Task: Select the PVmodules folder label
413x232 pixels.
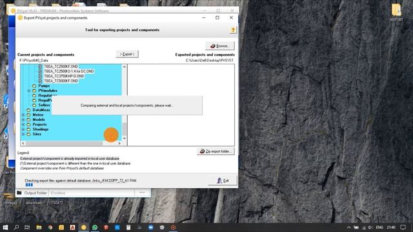Action: [x=48, y=90]
